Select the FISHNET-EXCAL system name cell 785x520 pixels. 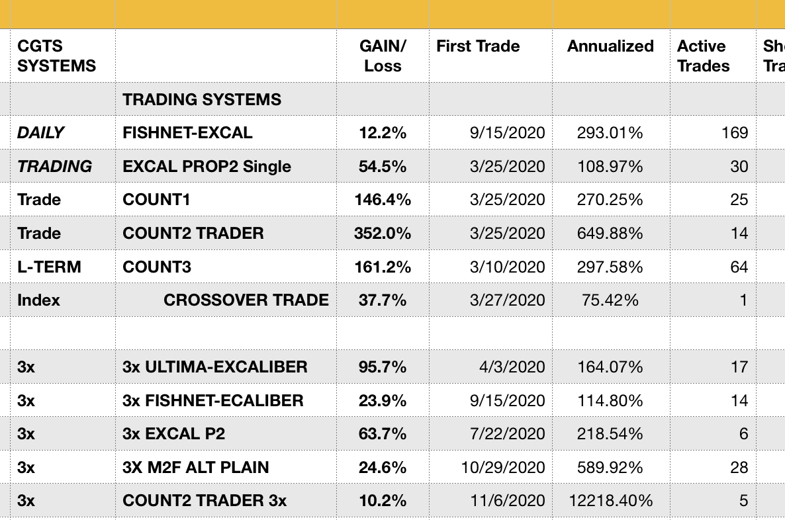[188, 133]
